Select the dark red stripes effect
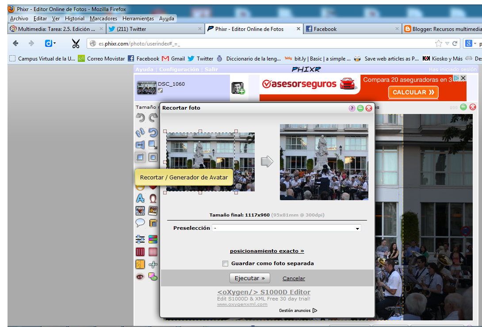The image size is (482, 327). (x=140, y=252)
